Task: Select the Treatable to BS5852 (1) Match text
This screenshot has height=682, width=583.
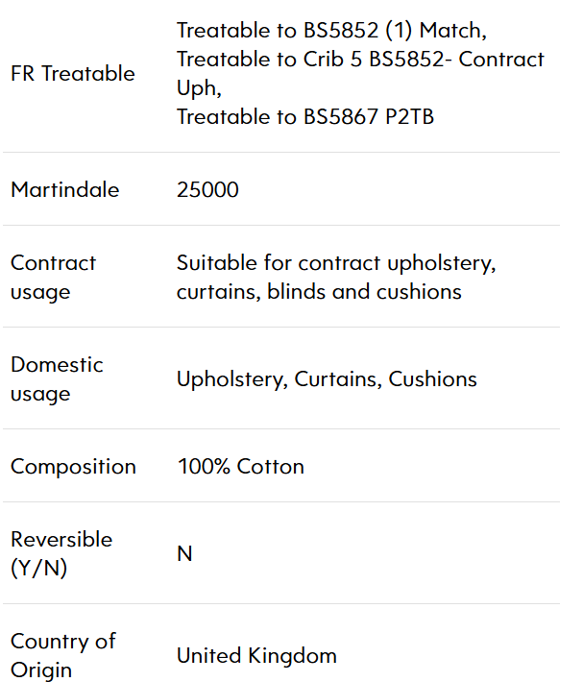Action: click(331, 31)
